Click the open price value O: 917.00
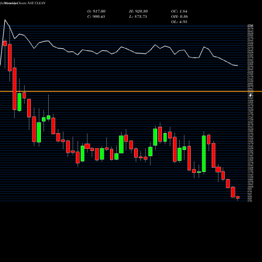The height and width of the screenshot is (262, 262). tap(96, 12)
